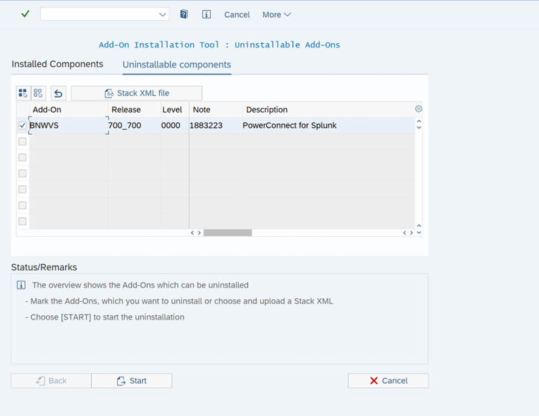Screen dimensions: 539x416
Task: Click the bottom Cancel button with red X
Action: point(388,381)
